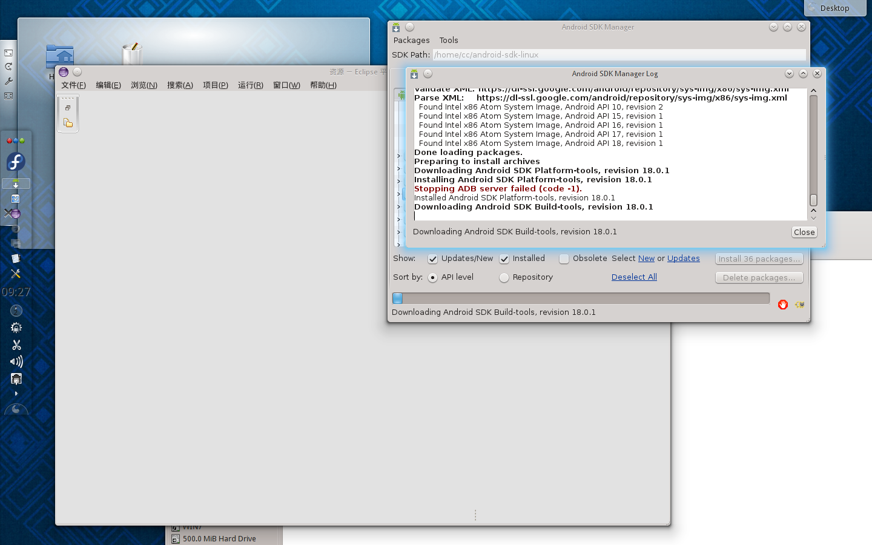Click the log vertical scrollbar thumb

pyautogui.click(x=813, y=200)
